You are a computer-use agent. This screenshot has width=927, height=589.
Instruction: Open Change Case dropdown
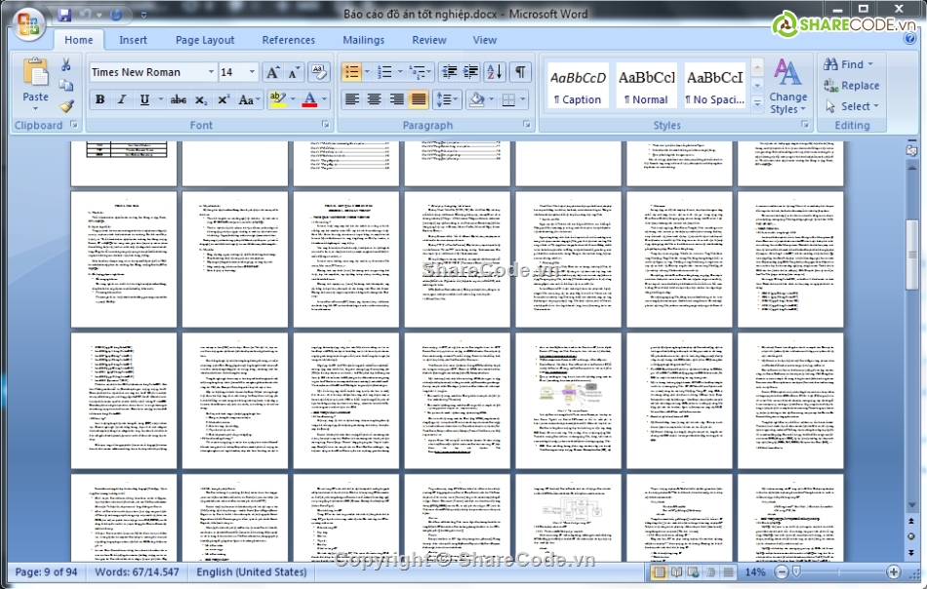[x=250, y=99]
